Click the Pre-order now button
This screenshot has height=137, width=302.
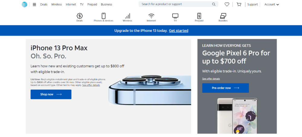[226, 88]
